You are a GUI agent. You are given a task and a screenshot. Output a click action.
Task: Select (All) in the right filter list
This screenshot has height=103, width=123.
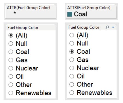click(72, 35)
